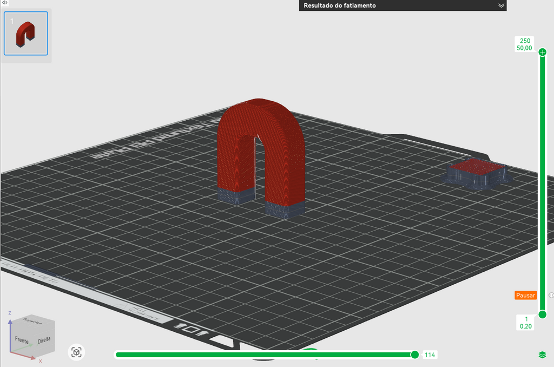Toggle the layers icon at bottom right

pyautogui.click(x=542, y=355)
